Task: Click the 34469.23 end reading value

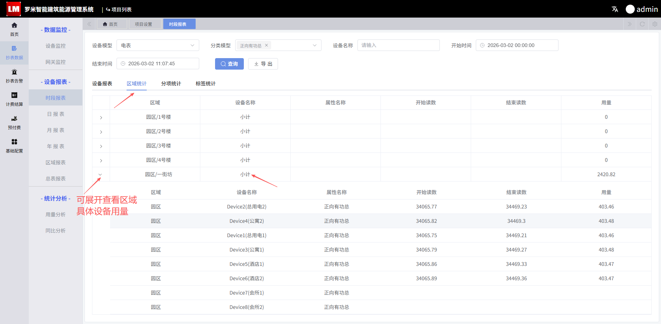Action: [516, 207]
